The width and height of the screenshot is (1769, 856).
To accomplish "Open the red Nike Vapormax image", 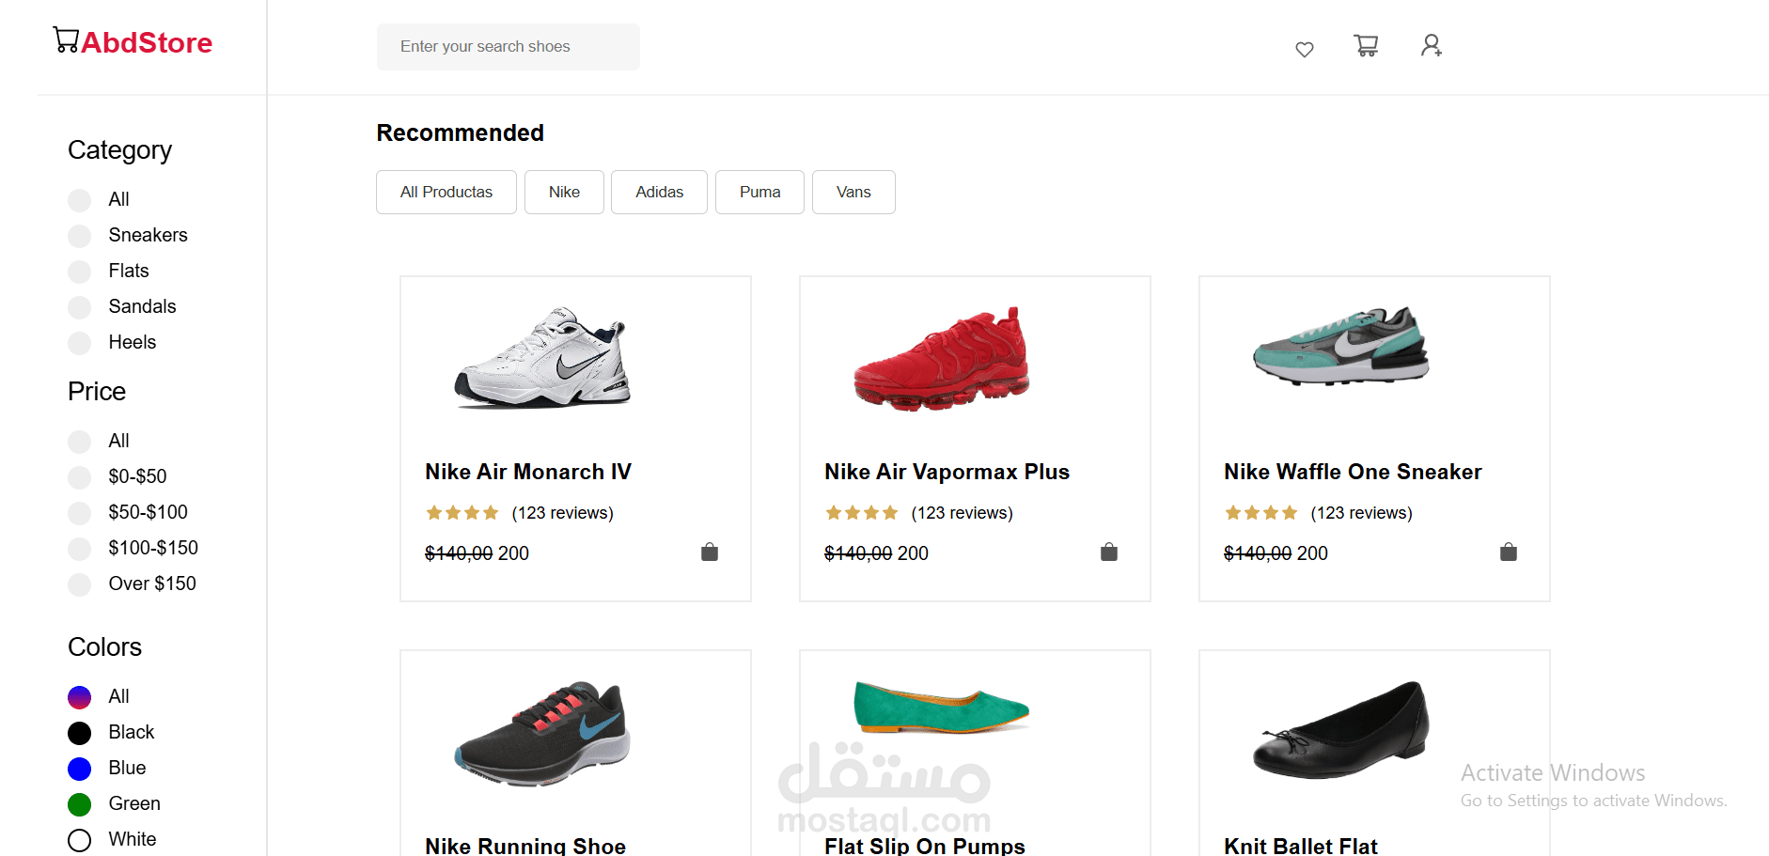I will [x=942, y=359].
